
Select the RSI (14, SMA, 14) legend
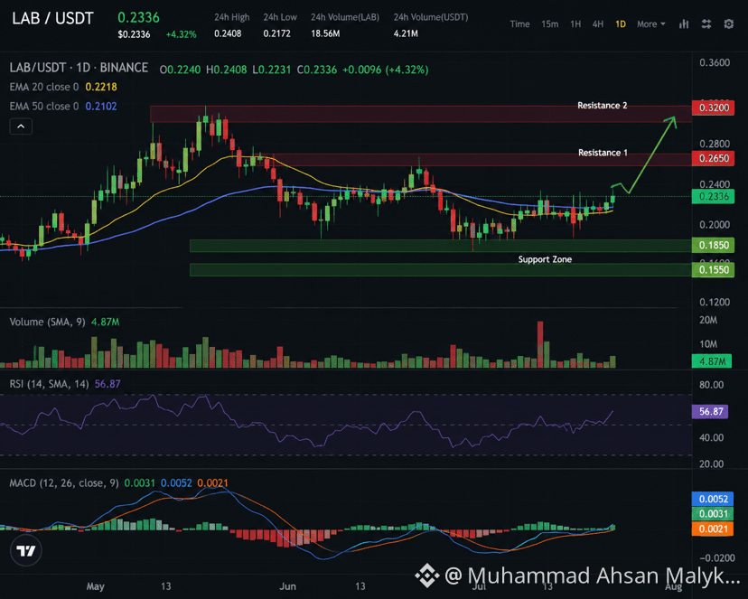coord(65,384)
